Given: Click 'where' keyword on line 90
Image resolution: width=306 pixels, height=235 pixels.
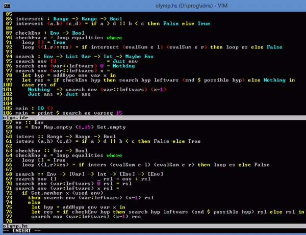Looking at the screenshot, I should pos(114,38).
